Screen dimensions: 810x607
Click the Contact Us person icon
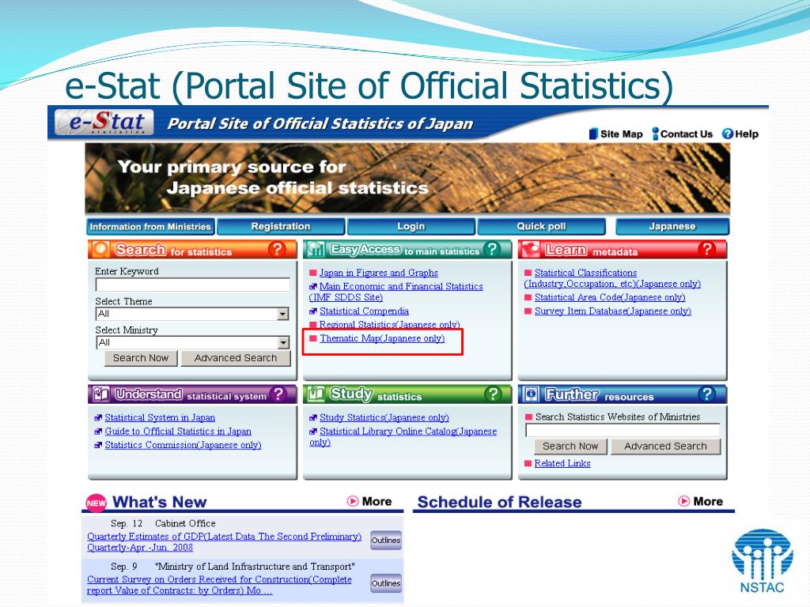656,134
